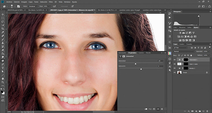Select the Intensidad 1 layer name
The height and width of the screenshot is (113, 212).
coord(193,60)
